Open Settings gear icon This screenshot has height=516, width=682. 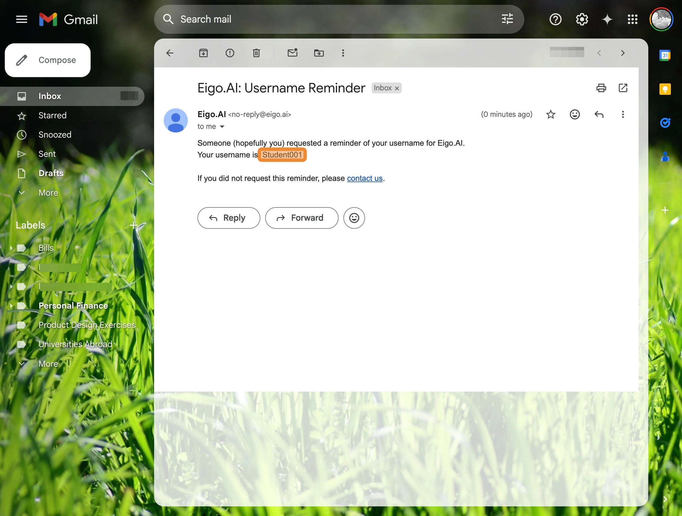[x=582, y=20]
